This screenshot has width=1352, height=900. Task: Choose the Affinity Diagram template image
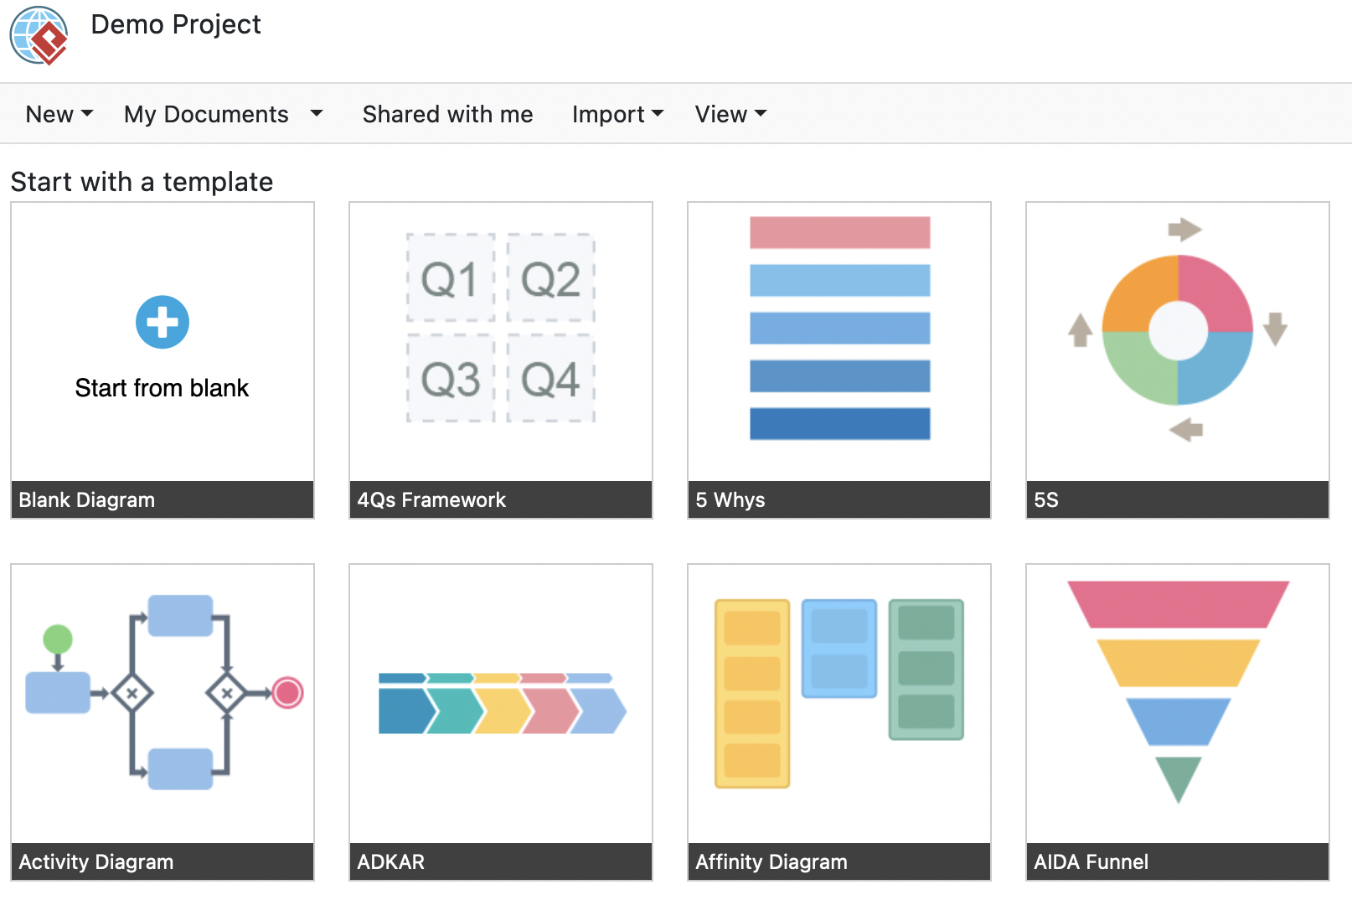(x=839, y=693)
